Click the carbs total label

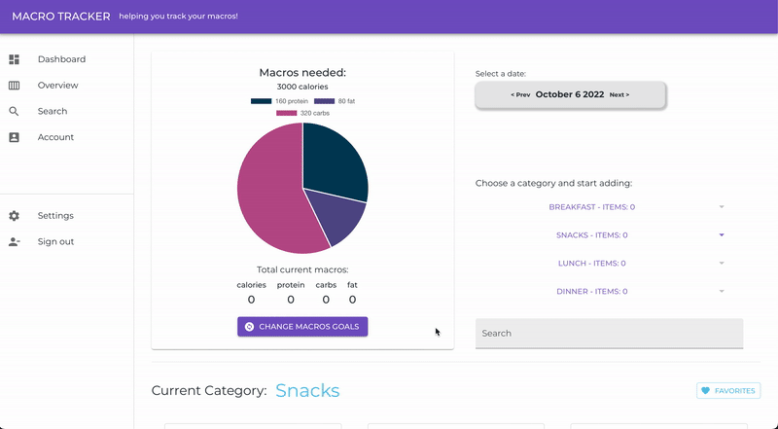[326, 285]
